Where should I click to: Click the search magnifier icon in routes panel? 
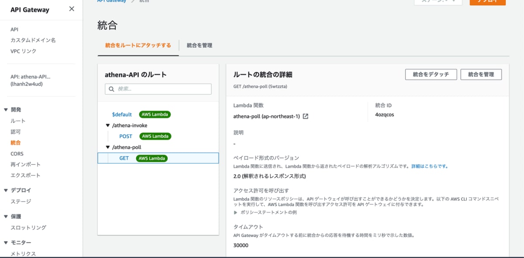tap(111, 89)
